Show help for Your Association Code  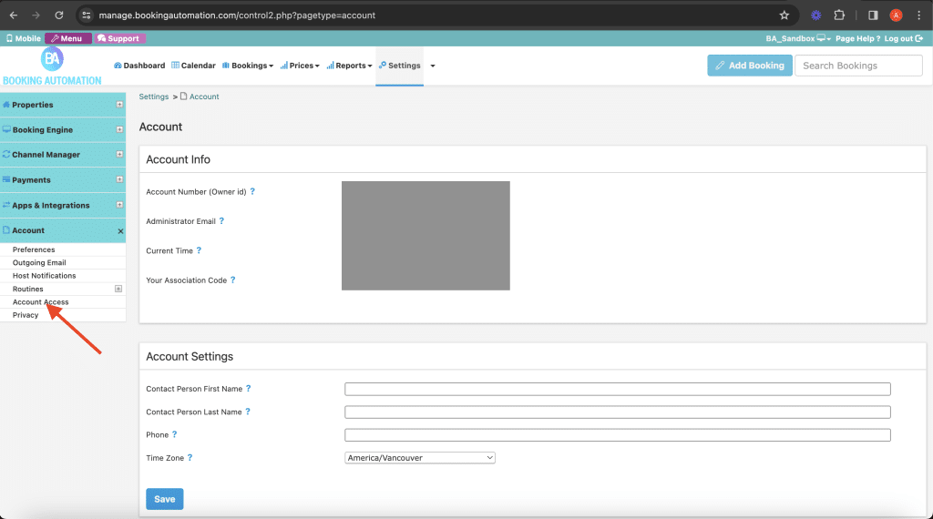232,280
